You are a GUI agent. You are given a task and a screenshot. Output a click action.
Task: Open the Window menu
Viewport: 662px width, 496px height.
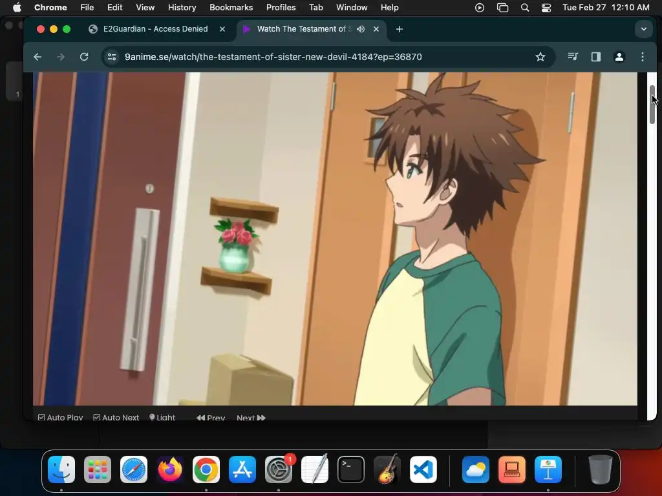(x=352, y=7)
